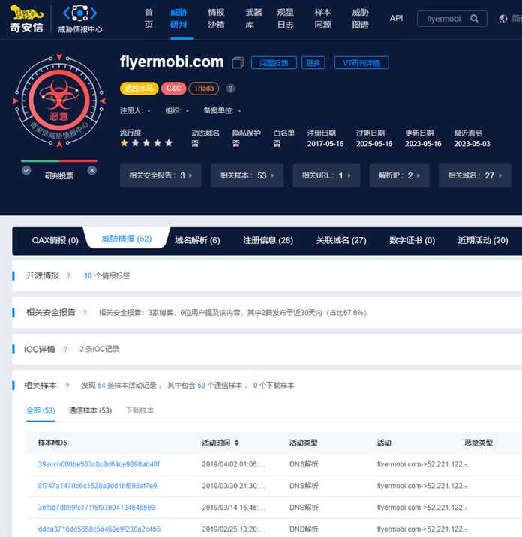Click the help icon beside Triada tag

click(230, 88)
